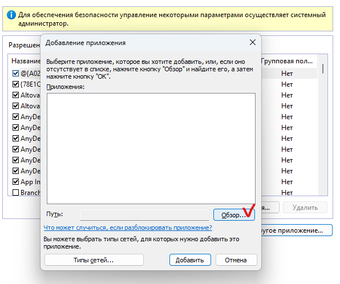The height and width of the screenshot is (284, 340).
Task: Toggle the checkbox for @{A02 entry
Action: (15, 73)
